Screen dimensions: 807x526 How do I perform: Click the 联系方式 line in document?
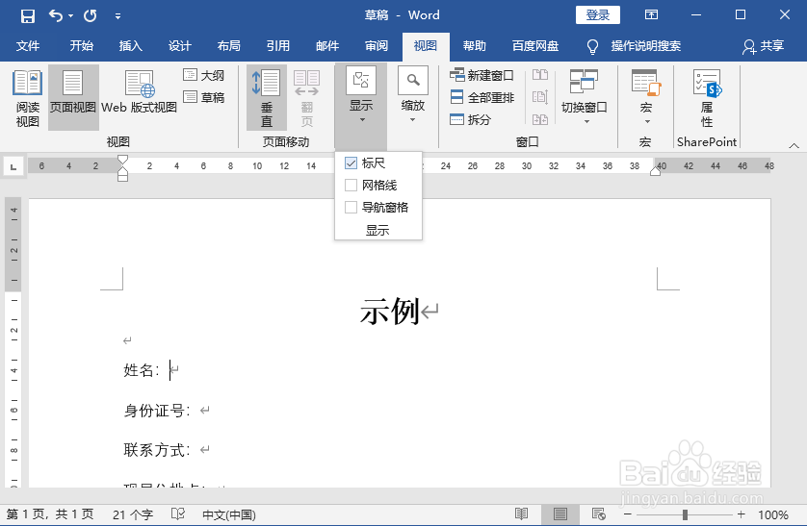(x=157, y=450)
